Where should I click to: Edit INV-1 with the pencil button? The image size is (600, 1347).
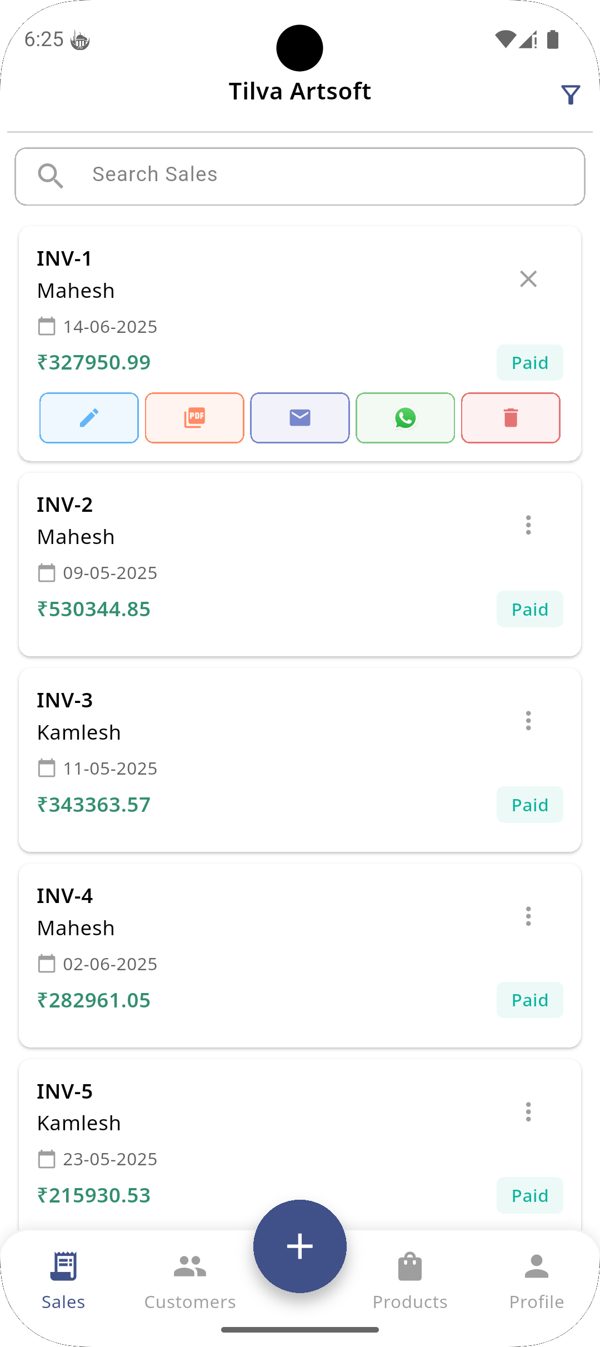89,418
